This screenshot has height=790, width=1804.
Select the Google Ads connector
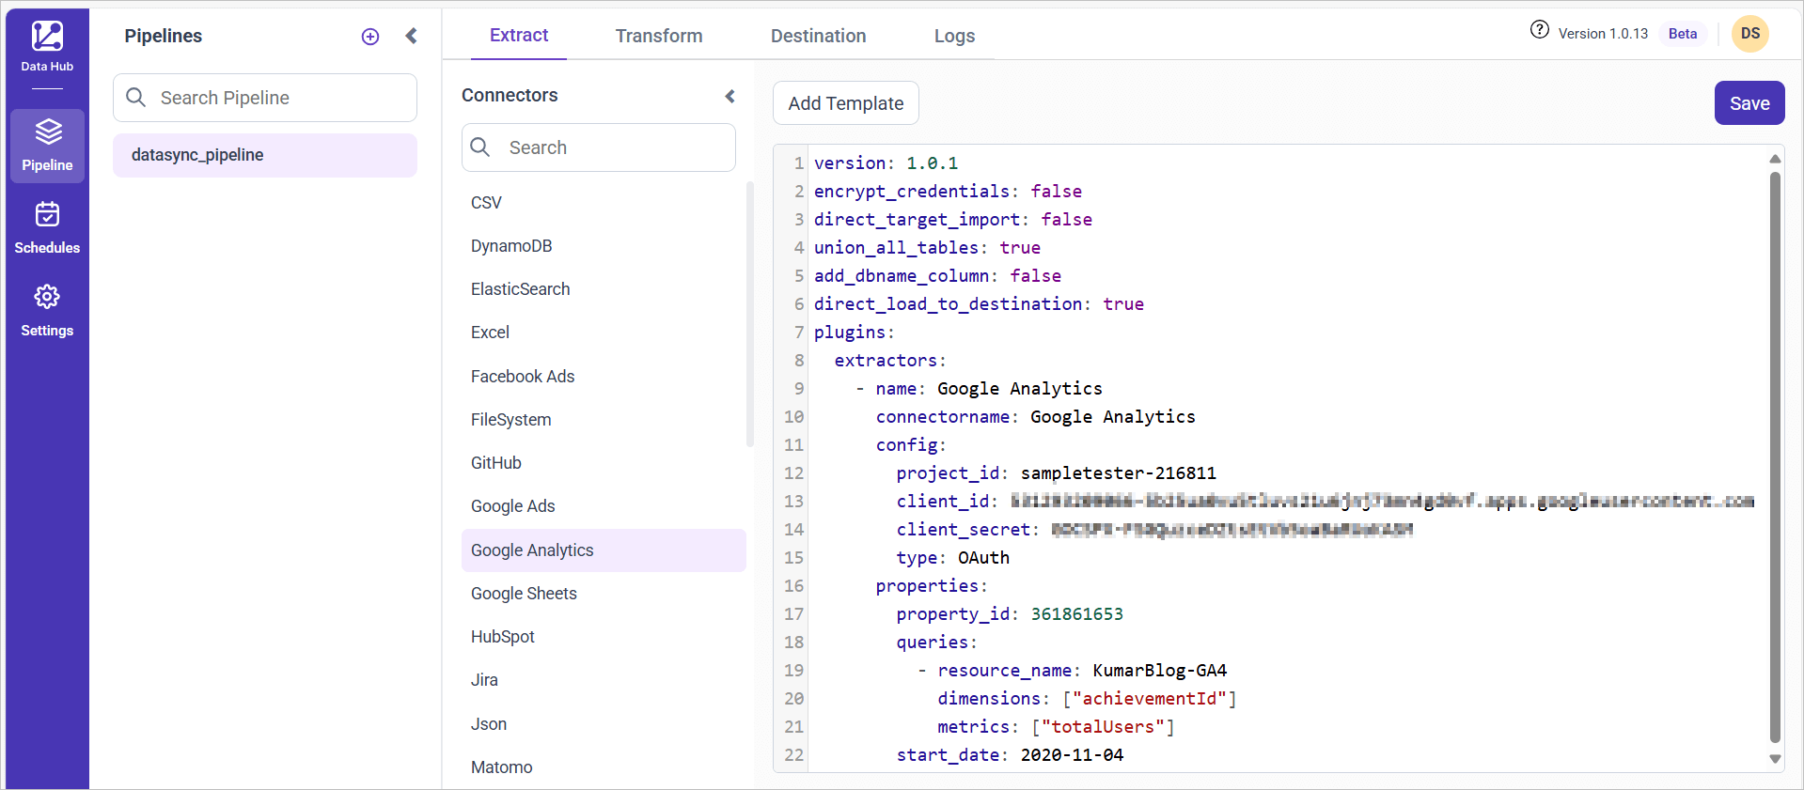point(604,506)
